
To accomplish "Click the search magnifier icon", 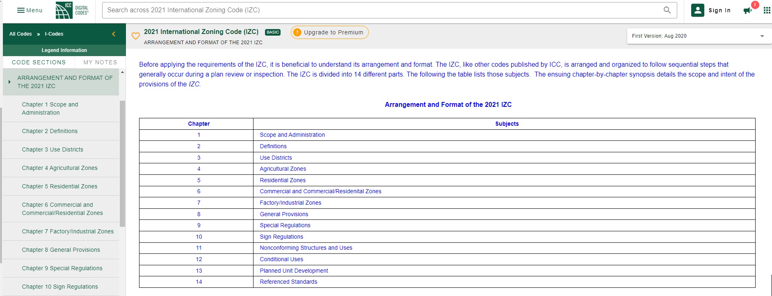I will coord(667,10).
